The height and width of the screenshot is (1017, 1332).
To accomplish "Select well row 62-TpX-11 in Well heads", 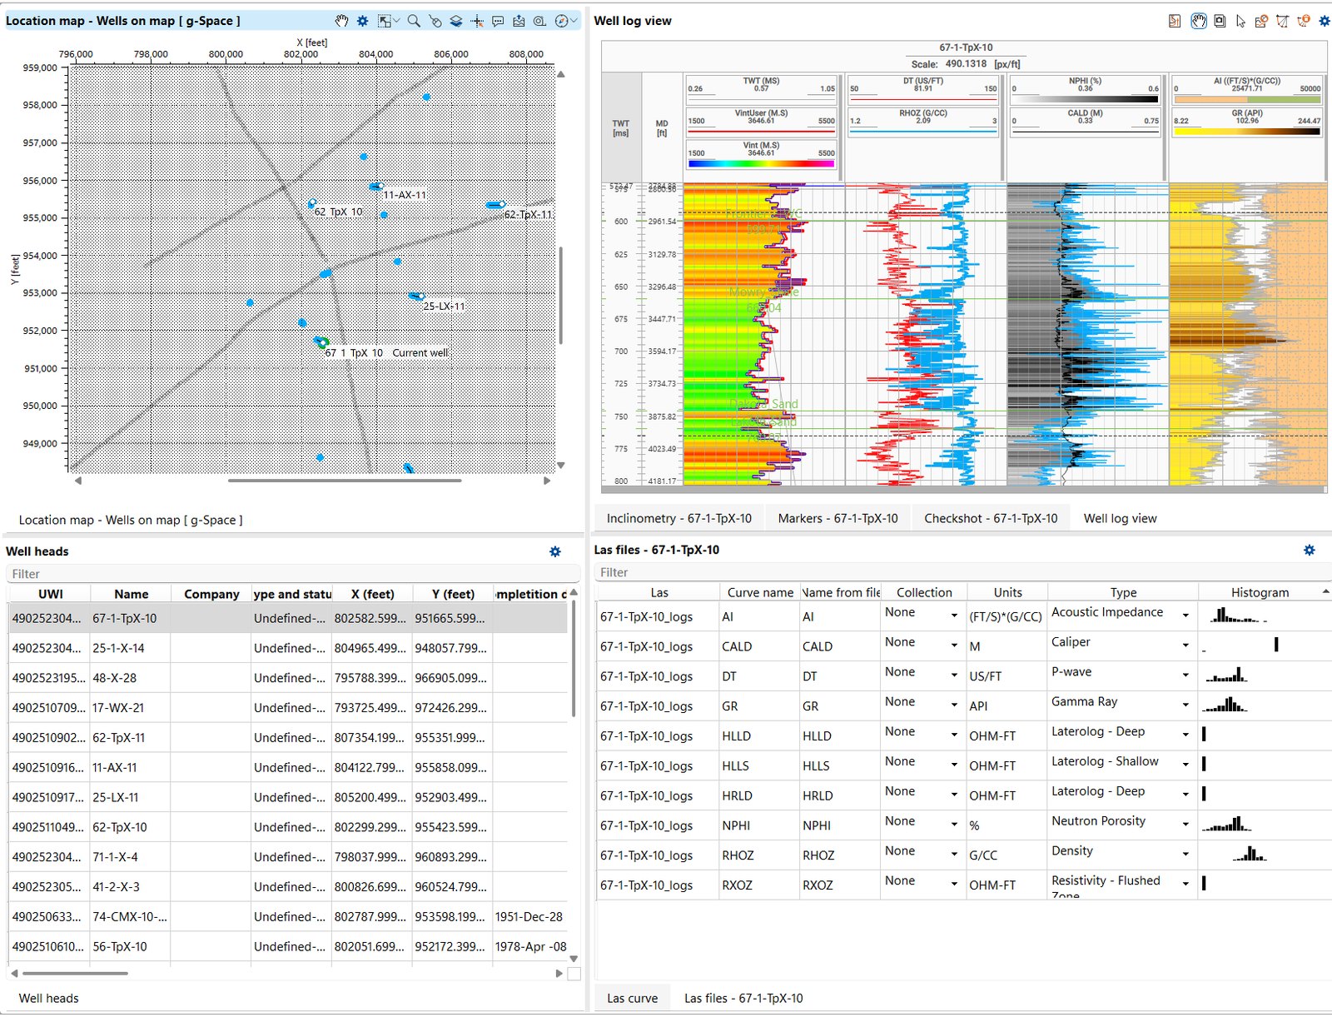I will [288, 737].
